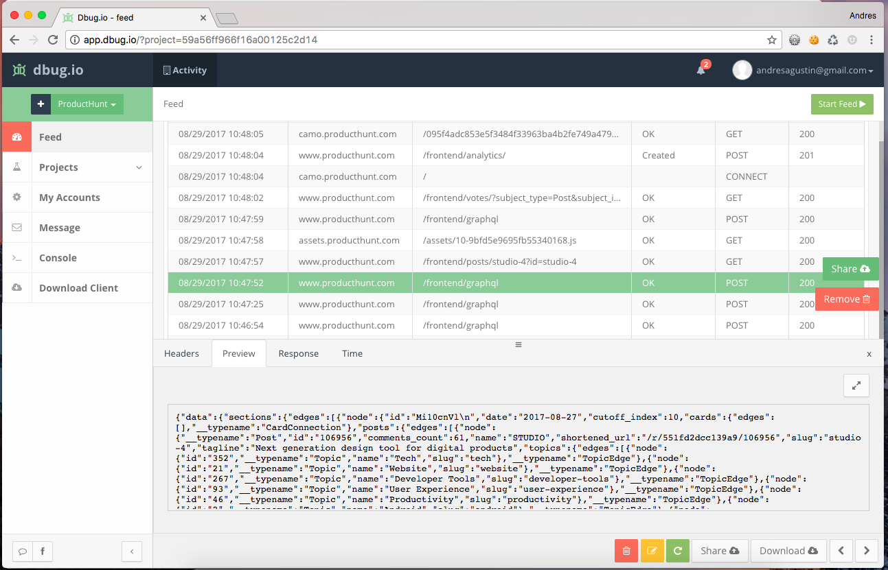Click the pane resize handle above tabs
The height and width of the screenshot is (570, 888).
click(519, 344)
